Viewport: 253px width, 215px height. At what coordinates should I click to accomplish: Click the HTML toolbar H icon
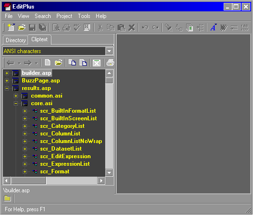point(87,27)
